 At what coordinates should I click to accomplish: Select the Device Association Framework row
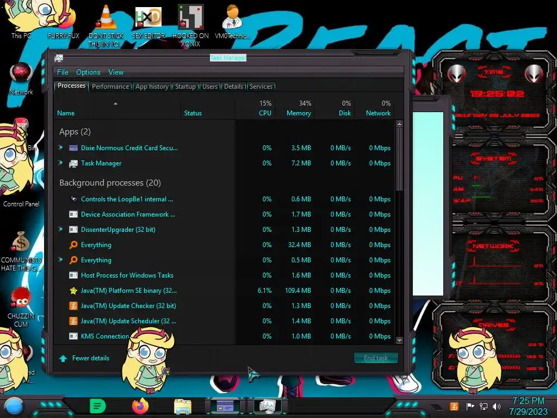tap(225, 214)
